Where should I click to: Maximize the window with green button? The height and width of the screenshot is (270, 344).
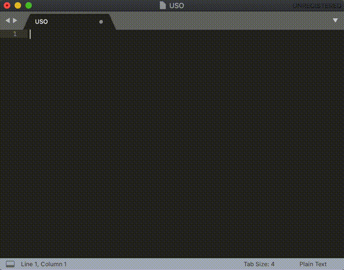29,6
